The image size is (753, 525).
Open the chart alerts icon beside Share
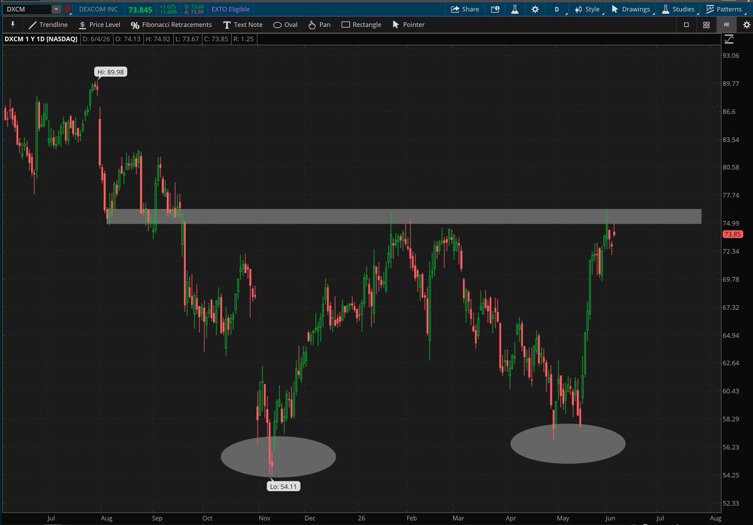coord(495,9)
